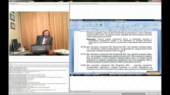Open the Ссылки ribbon tab
The height and width of the screenshot is (95, 170).
click(95, 22)
